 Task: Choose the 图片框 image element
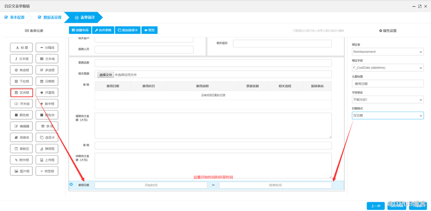(x=21, y=171)
